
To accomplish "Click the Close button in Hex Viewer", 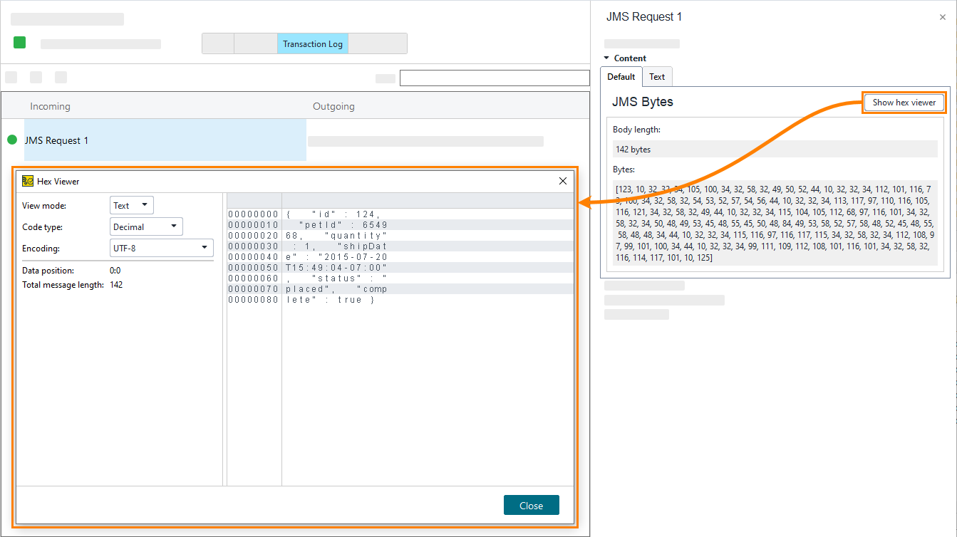I will tap(531, 505).
